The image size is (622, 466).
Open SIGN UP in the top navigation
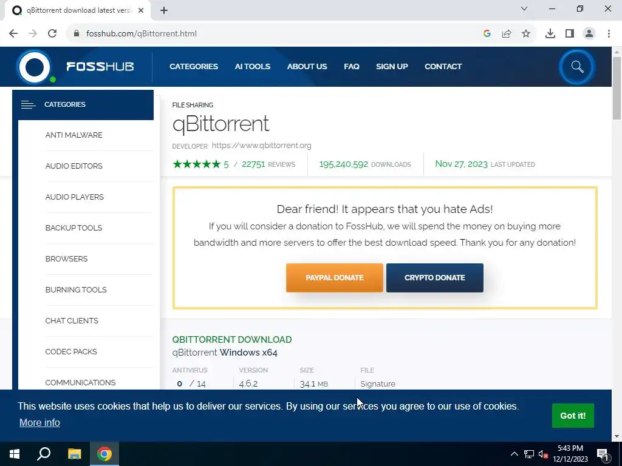click(392, 67)
